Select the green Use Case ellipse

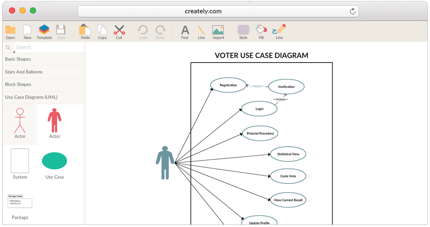click(54, 161)
